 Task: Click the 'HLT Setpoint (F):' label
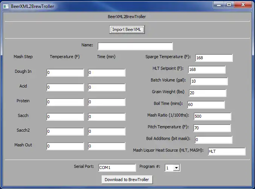tap(168, 68)
